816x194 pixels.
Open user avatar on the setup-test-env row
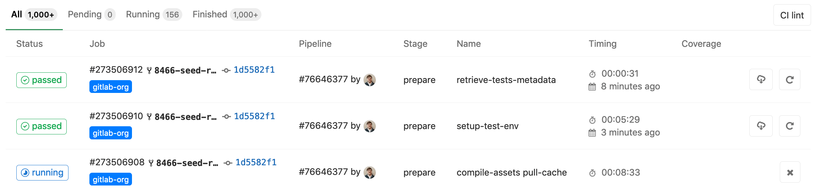click(370, 126)
